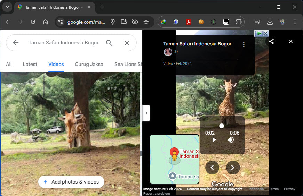Collapse the side panel with the arrow
Image resolution: width=303 pixels, height=196 pixels.
point(146,113)
